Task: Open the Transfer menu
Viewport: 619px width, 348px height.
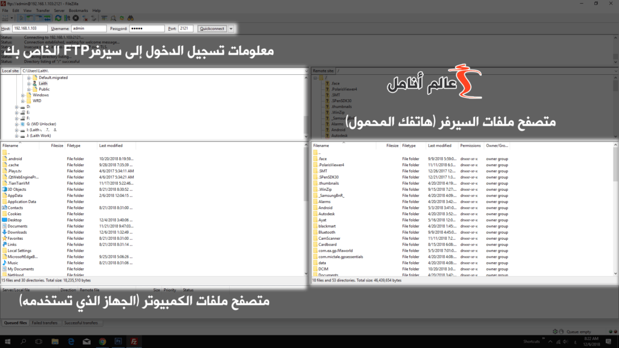Action: coord(42,10)
